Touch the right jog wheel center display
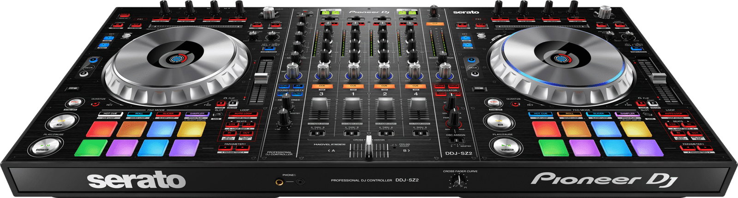The height and width of the screenshot is (198, 738). pyautogui.click(x=561, y=59)
